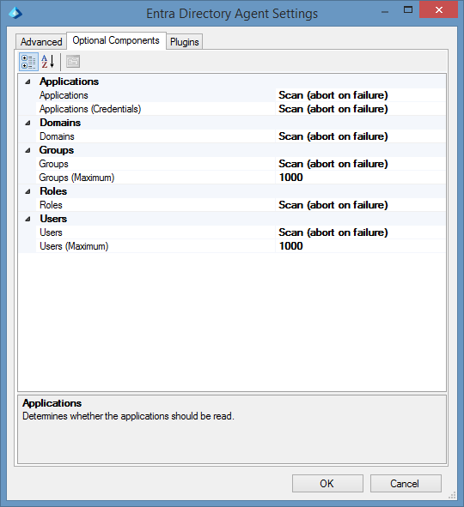Sort properties alphabetically
The width and height of the screenshot is (464, 507).
[48, 62]
